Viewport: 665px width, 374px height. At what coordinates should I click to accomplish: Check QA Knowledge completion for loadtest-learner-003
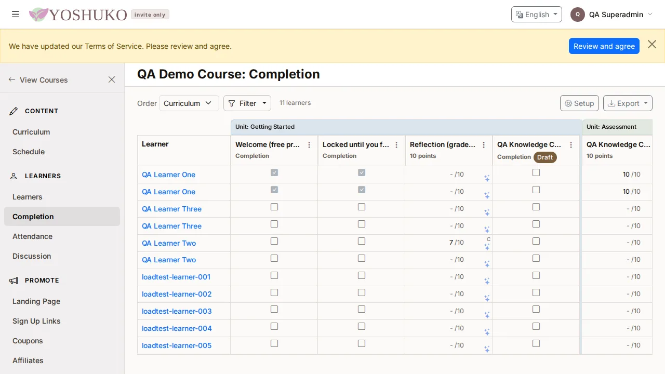pyautogui.click(x=536, y=309)
